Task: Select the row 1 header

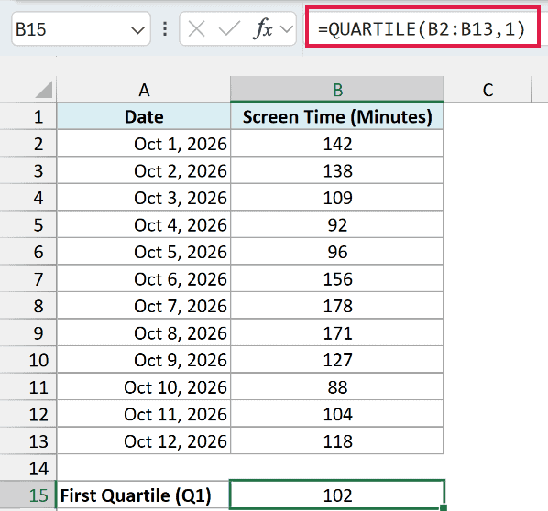Action: point(28,116)
